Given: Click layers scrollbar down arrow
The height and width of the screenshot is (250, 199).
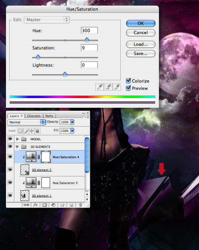Looking at the screenshot, I should pyautogui.click(x=87, y=199).
